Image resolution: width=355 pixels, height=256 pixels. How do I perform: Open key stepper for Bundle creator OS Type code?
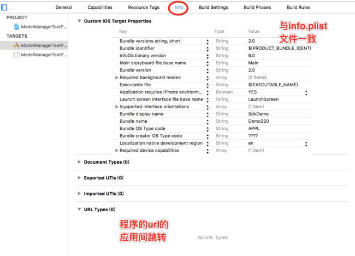[x=208, y=136]
